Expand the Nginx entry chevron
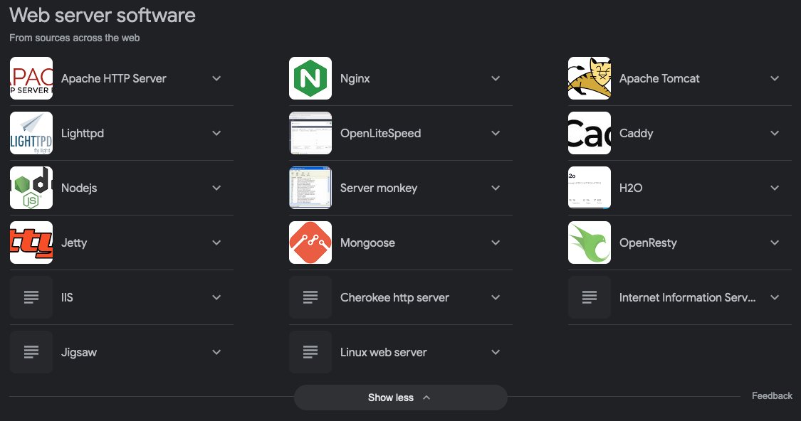The height and width of the screenshot is (421, 801). click(x=496, y=79)
